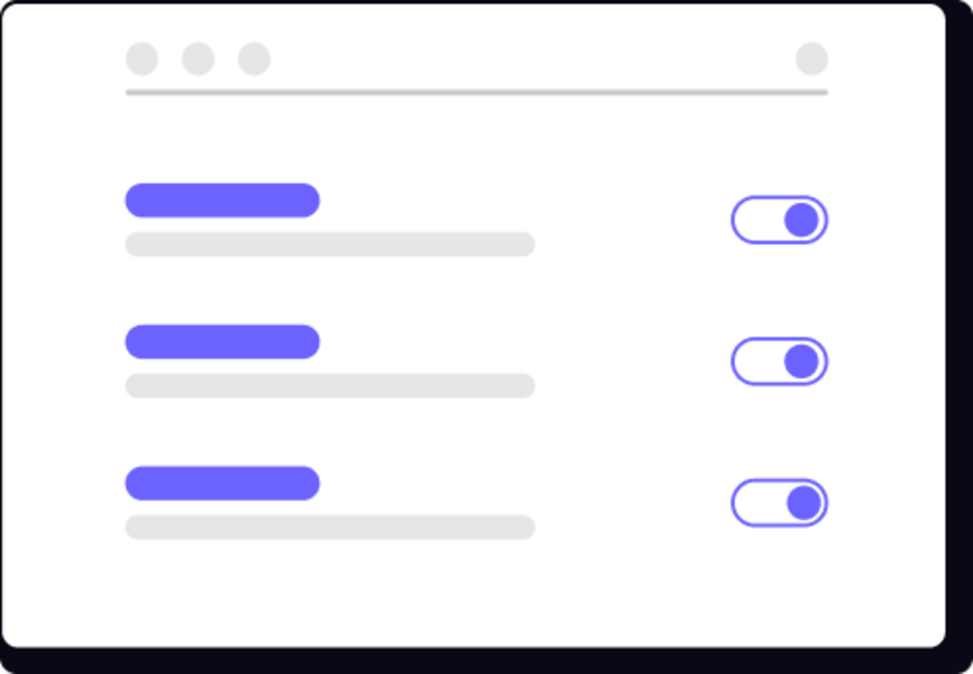Click the gray circle at top-right corner
973x674 pixels.
812,59
